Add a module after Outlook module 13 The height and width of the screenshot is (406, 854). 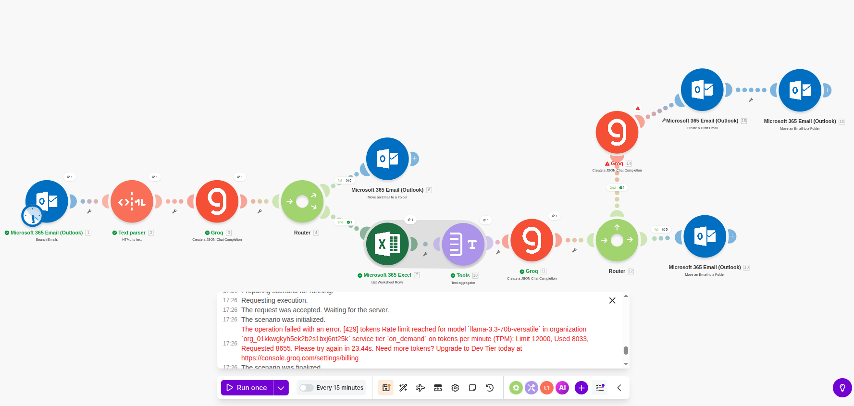(x=732, y=236)
